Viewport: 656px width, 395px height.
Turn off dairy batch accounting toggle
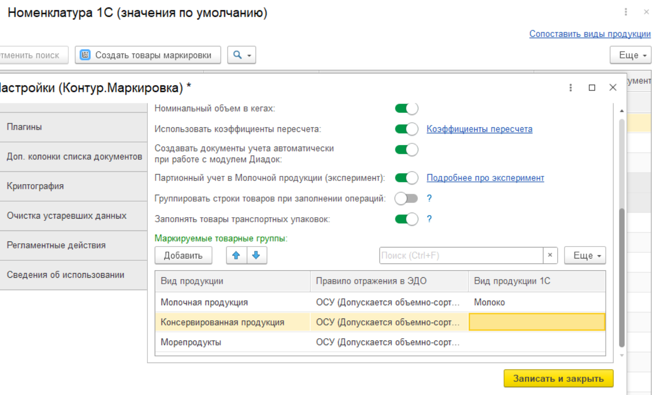pyautogui.click(x=406, y=178)
